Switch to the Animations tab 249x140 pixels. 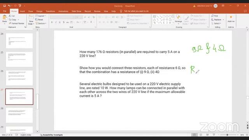[63, 11]
